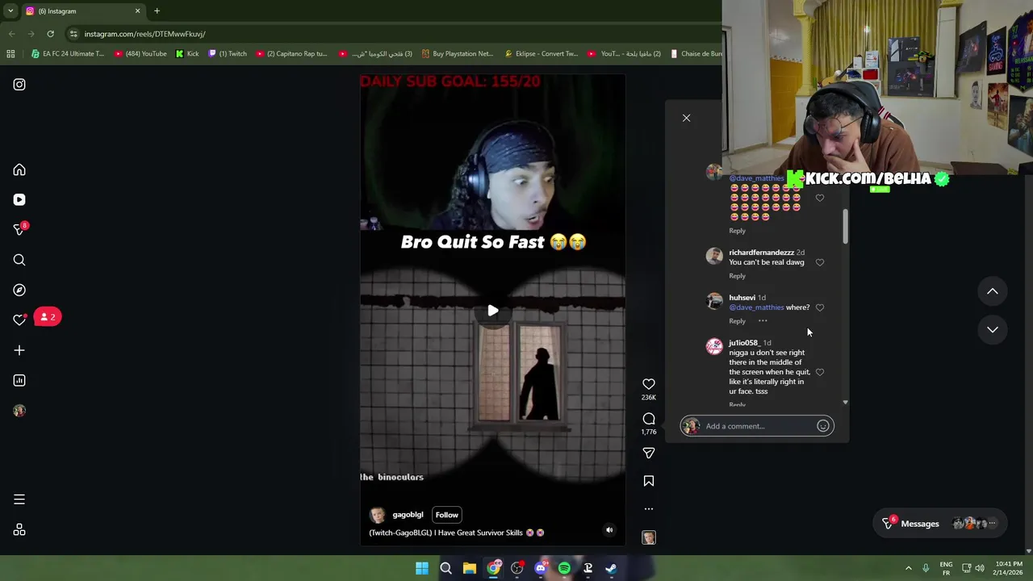Reload the Instagram page
Image resolution: width=1033 pixels, height=581 pixels.
point(50,34)
